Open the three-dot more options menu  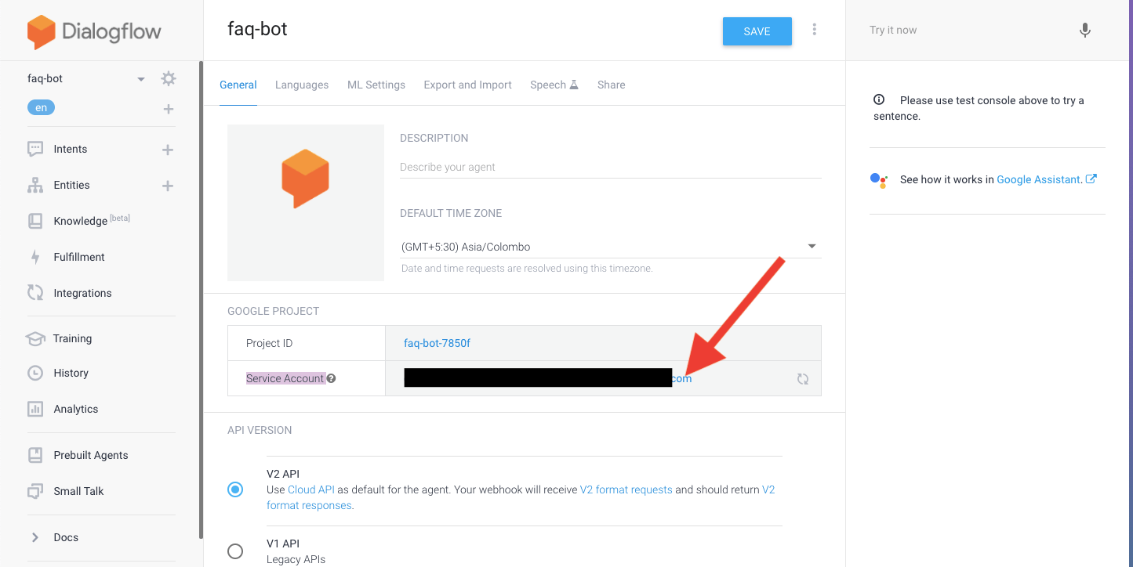[815, 30]
